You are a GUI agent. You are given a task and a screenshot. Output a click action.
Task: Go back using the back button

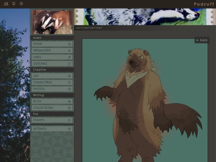click(x=202, y=40)
